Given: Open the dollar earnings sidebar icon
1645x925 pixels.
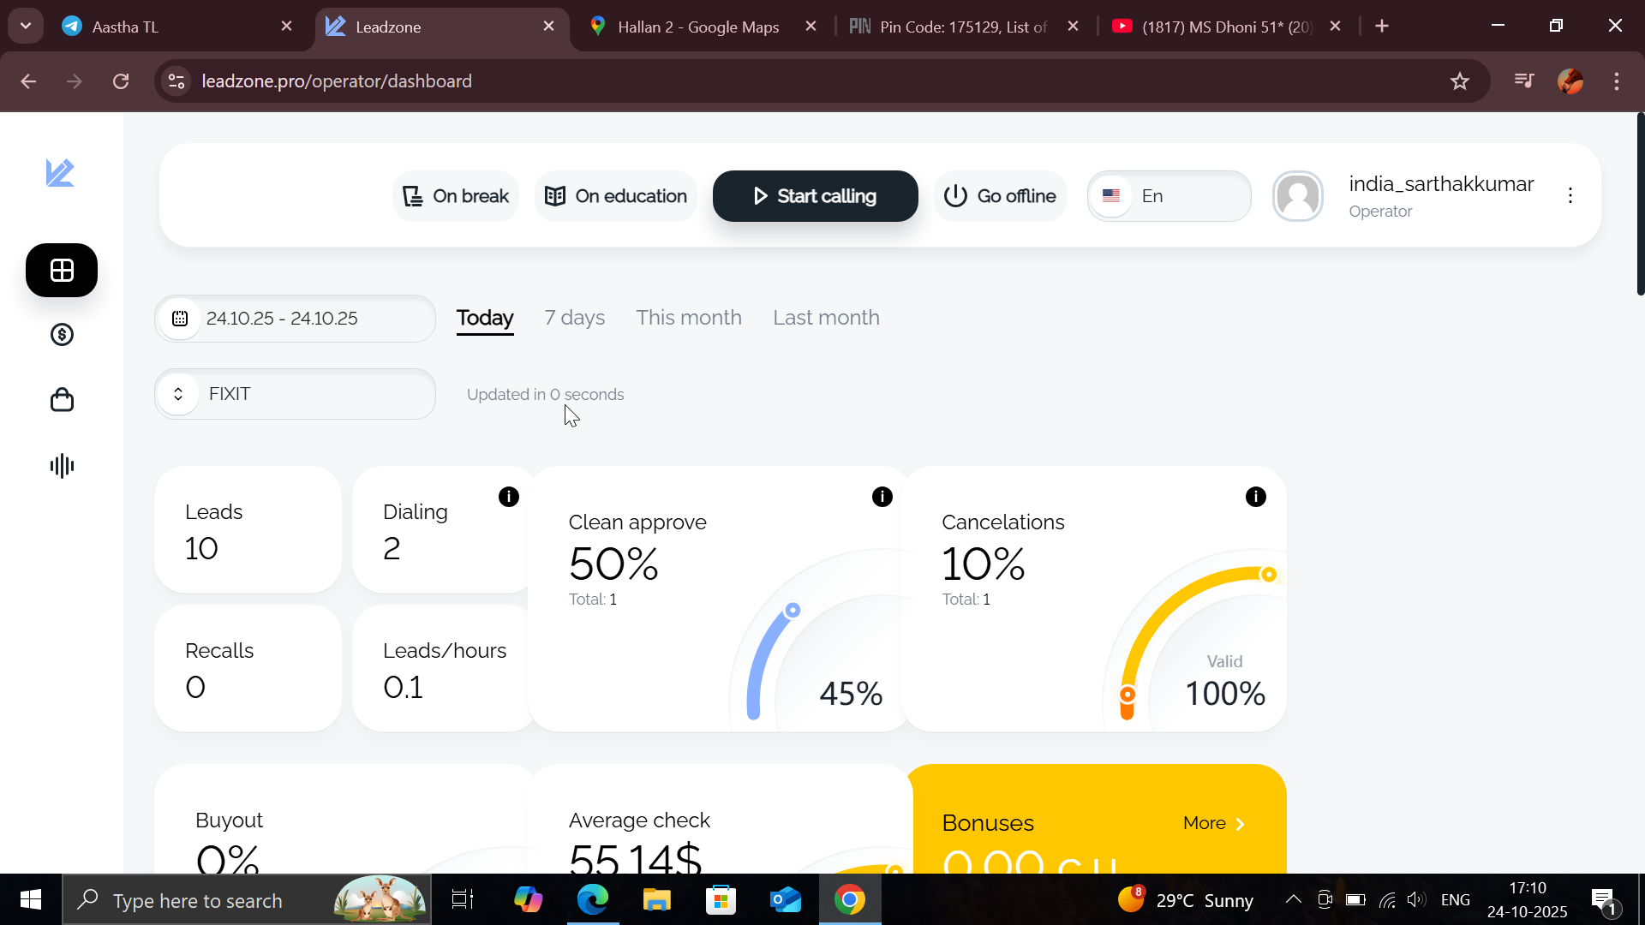Looking at the screenshot, I should (62, 335).
